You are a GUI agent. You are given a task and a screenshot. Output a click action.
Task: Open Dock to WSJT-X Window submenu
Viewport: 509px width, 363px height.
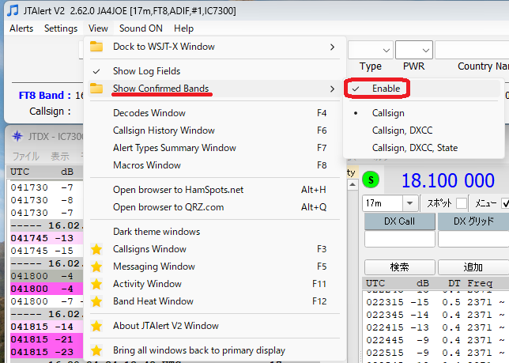pyautogui.click(x=214, y=47)
